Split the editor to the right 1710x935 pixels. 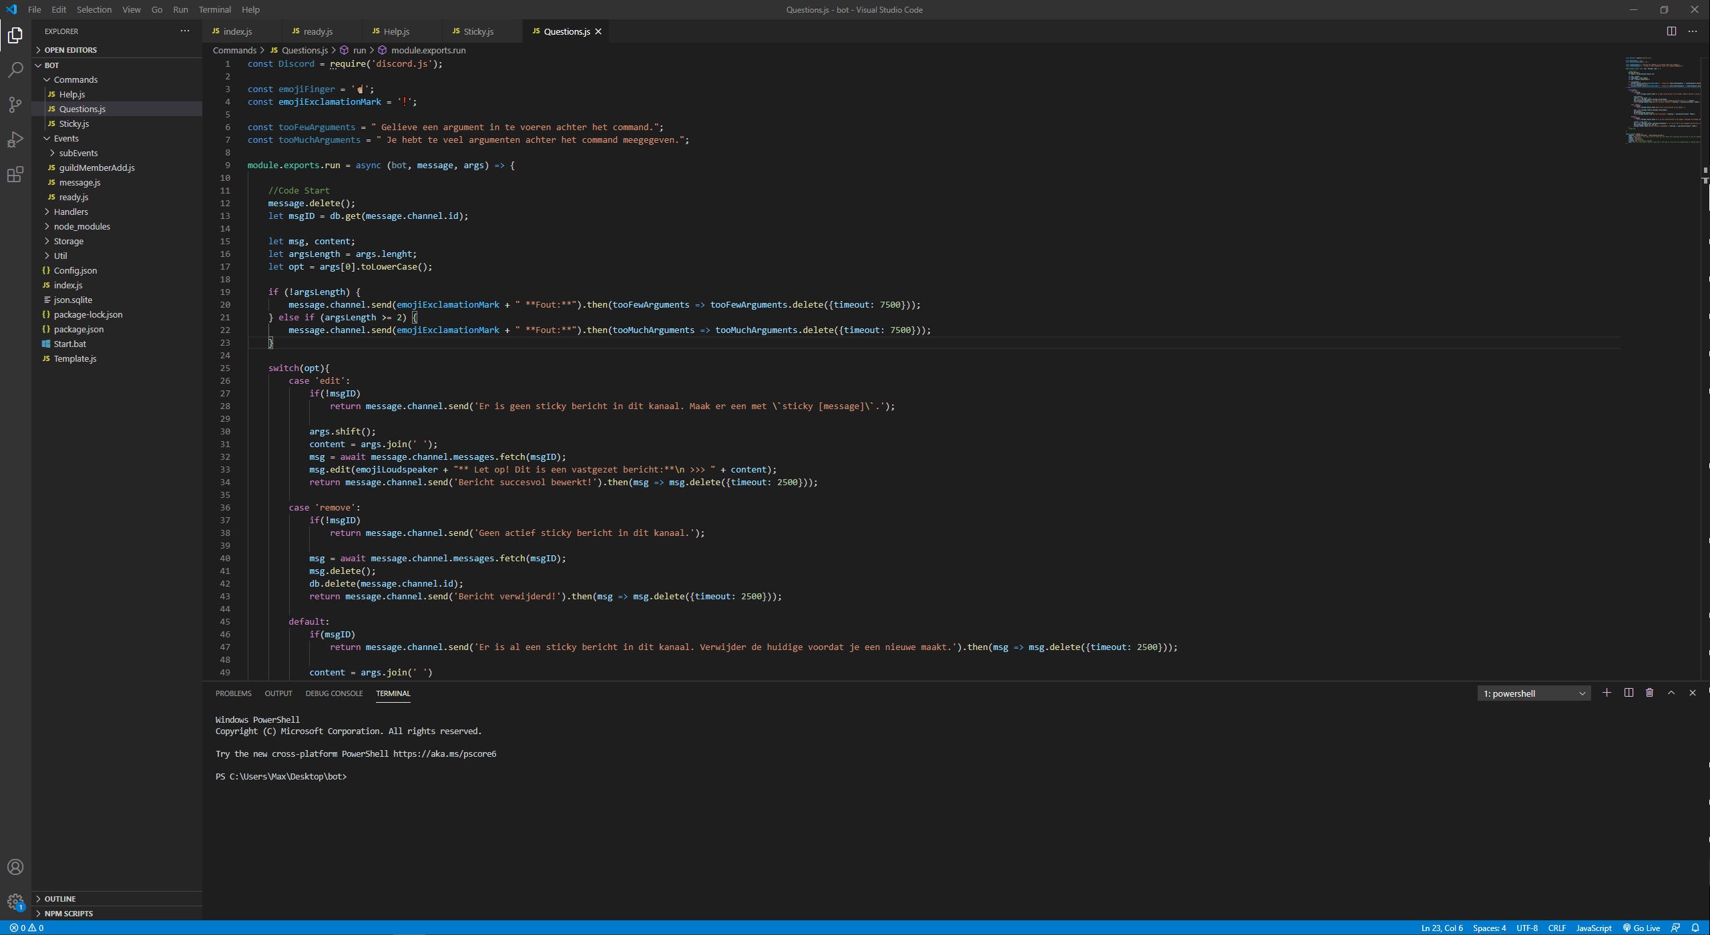pos(1671,31)
